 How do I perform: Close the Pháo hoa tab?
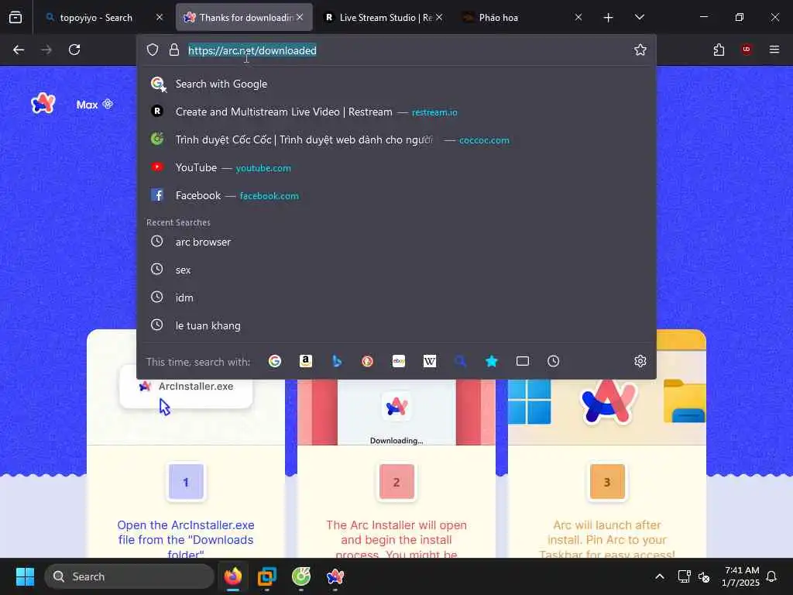pyautogui.click(x=578, y=17)
